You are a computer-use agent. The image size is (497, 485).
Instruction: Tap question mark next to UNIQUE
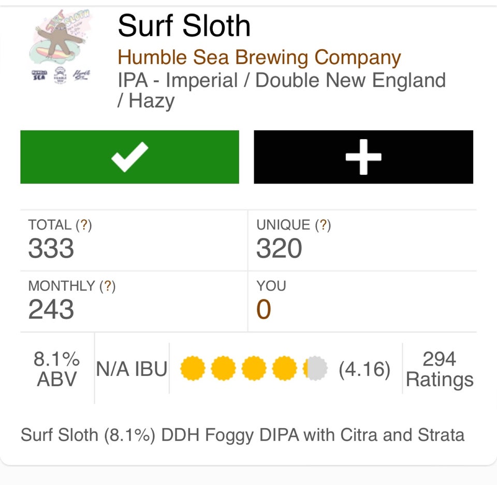coord(323,225)
